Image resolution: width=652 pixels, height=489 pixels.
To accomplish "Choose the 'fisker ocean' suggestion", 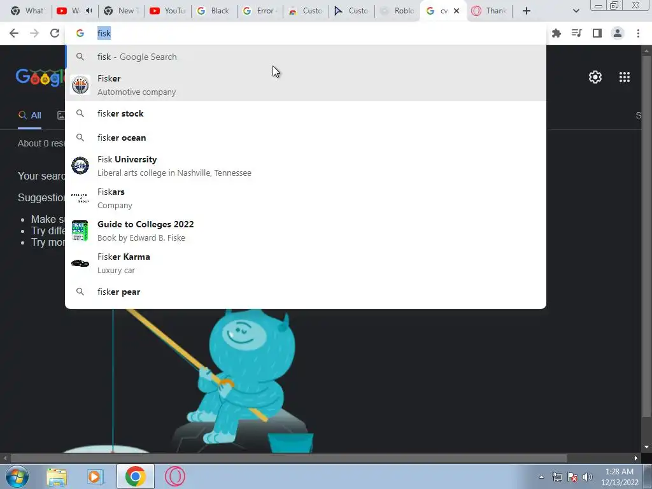I will tap(306, 138).
